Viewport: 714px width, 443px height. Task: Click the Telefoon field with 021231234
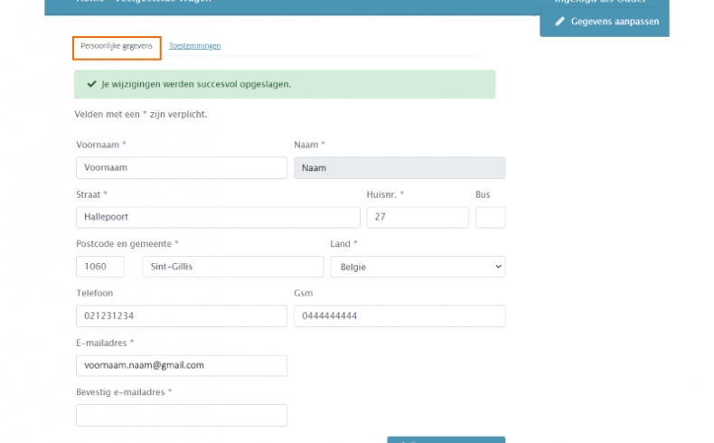tap(182, 316)
